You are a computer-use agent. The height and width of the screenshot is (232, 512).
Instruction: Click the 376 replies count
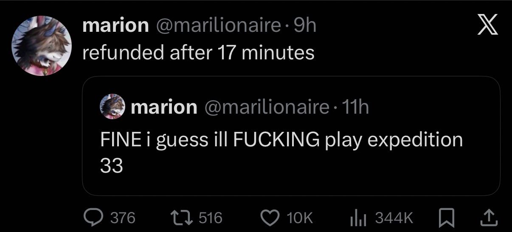[x=123, y=218]
